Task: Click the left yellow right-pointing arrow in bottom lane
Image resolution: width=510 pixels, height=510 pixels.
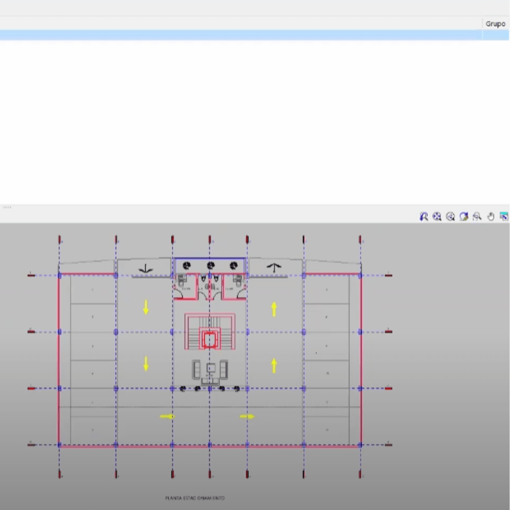Action: (167, 416)
